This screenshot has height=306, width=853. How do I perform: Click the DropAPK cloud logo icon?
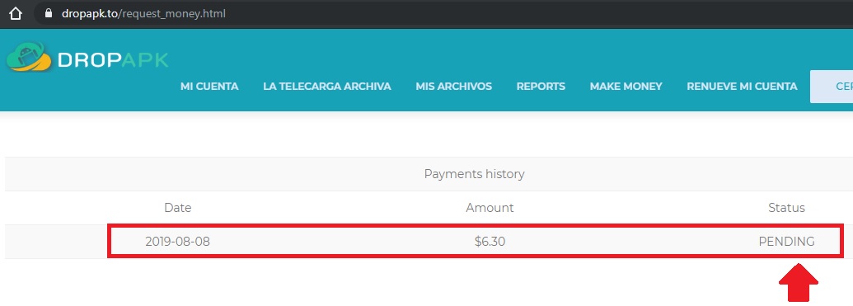28,57
